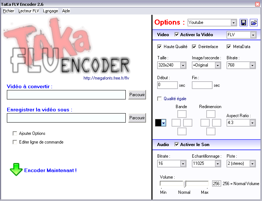The image size is (262, 201).
Task: Click the left Bande input box
Action: (x=176, y=123)
